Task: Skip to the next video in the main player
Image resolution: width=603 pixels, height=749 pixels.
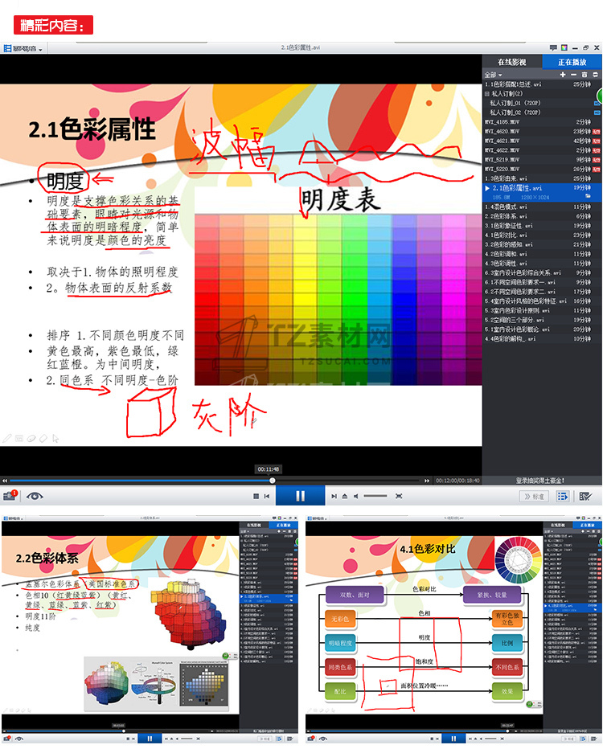Action: 334,497
